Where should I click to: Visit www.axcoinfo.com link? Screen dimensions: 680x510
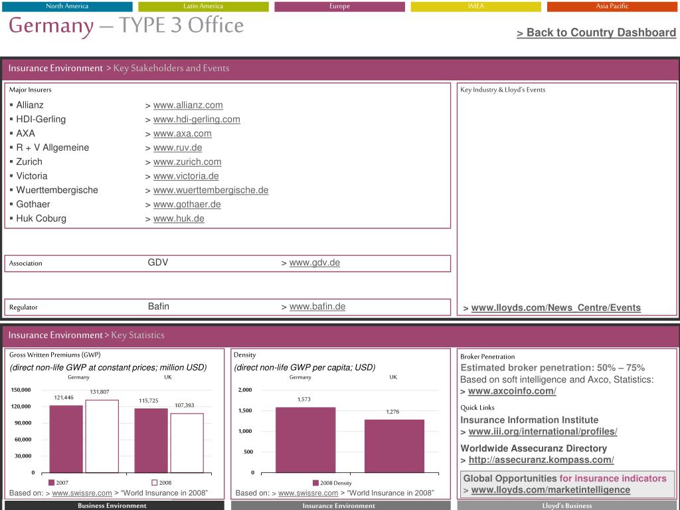click(x=512, y=390)
